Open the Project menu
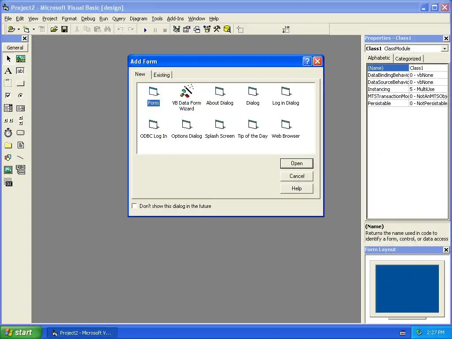 coord(50,19)
